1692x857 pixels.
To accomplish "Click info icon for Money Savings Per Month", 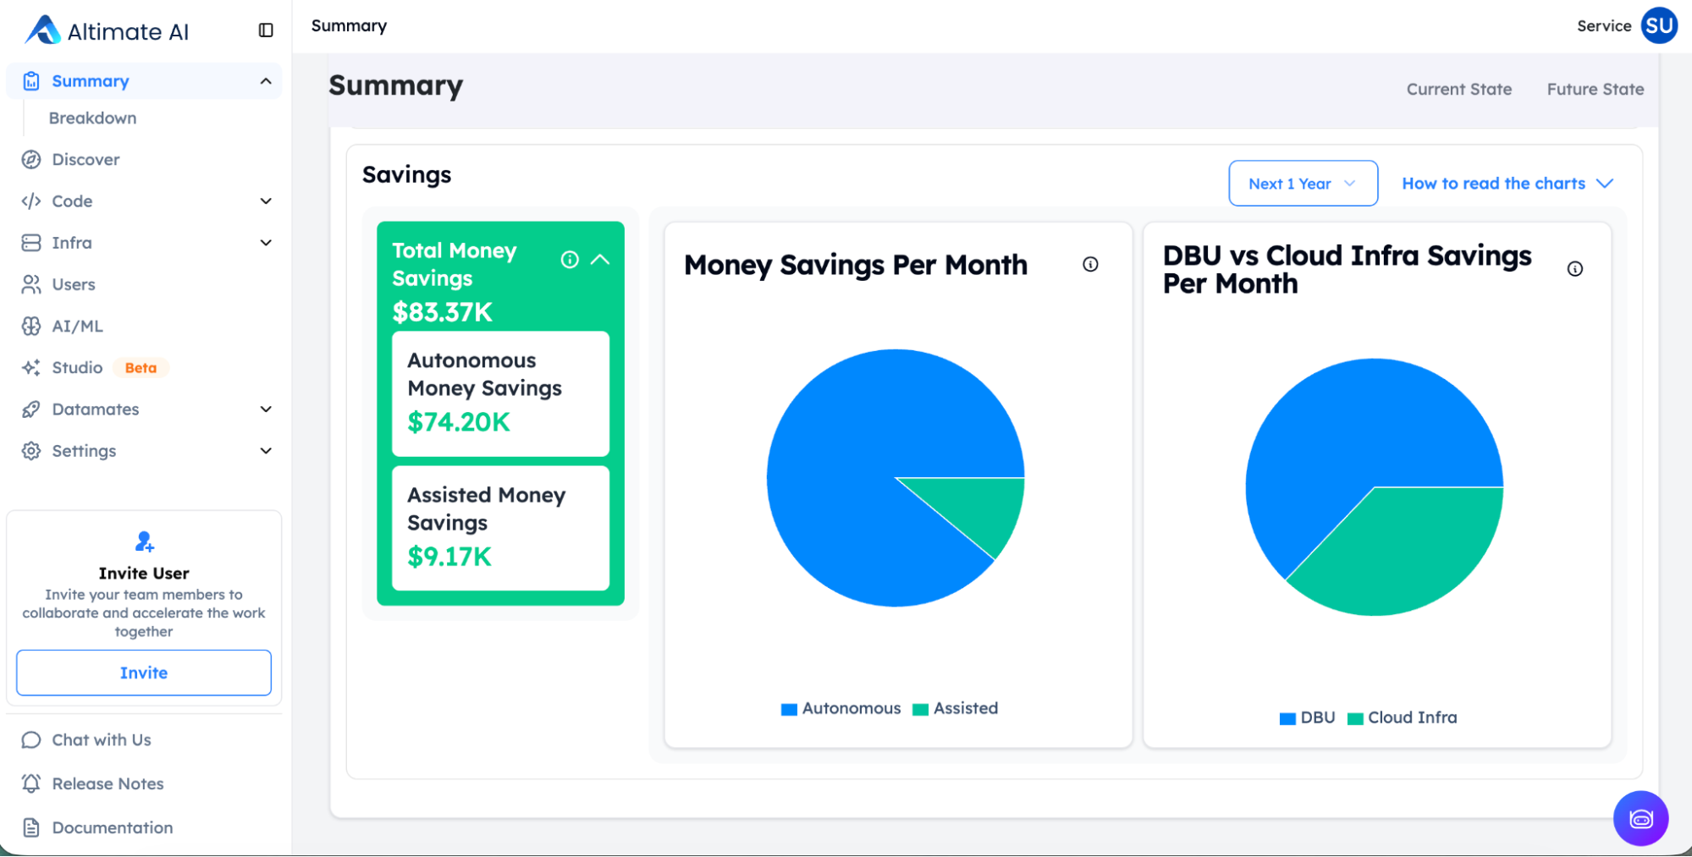I will pyautogui.click(x=1090, y=264).
